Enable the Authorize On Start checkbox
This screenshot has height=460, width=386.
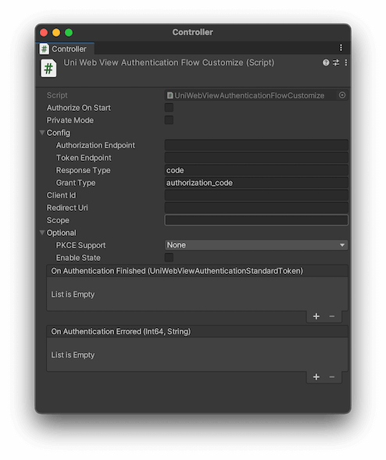click(169, 108)
